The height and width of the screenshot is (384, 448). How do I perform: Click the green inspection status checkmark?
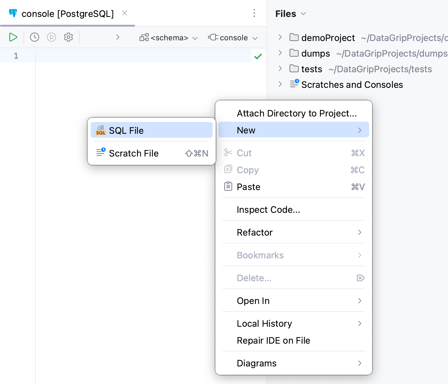click(x=258, y=56)
